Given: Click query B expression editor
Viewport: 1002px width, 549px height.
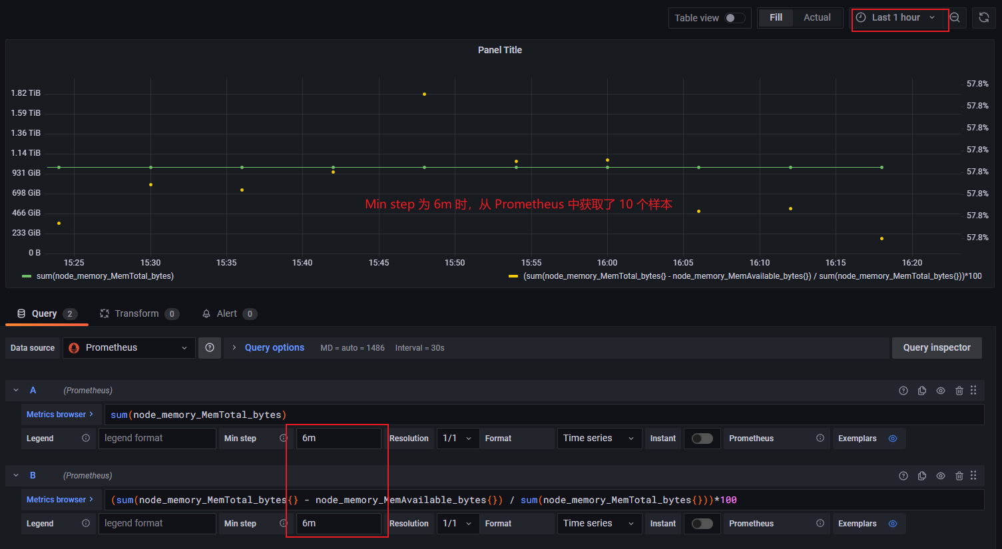Looking at the screenshot, I should (x=544, y=500).
